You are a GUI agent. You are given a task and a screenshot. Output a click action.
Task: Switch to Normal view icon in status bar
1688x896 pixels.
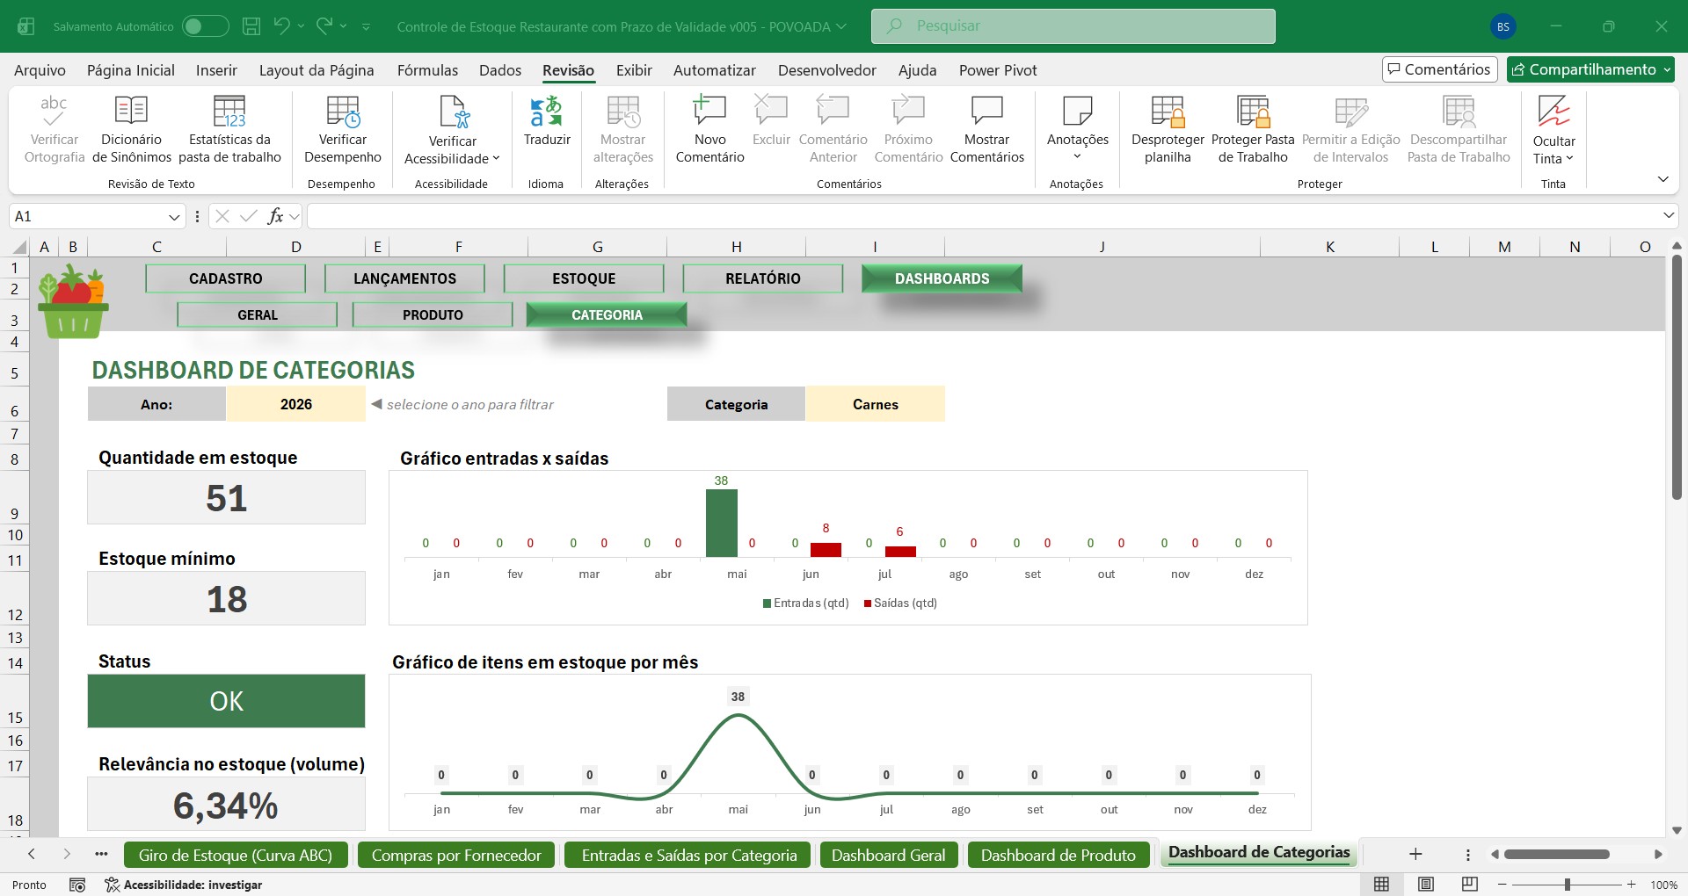[x=1382, y=885]
